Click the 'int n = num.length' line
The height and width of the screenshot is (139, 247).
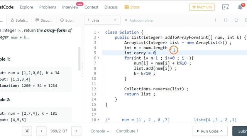pyautogui.click(x=146, y=48)
